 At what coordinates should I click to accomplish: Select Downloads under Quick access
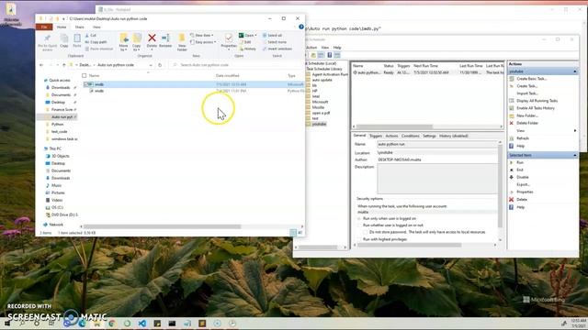(x=61, y=88)
